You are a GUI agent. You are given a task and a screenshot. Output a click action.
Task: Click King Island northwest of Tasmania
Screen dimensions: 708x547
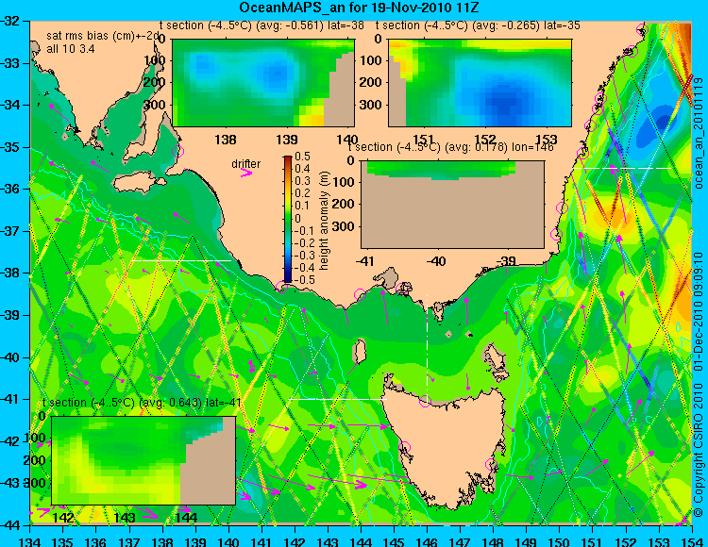[359, 351]
